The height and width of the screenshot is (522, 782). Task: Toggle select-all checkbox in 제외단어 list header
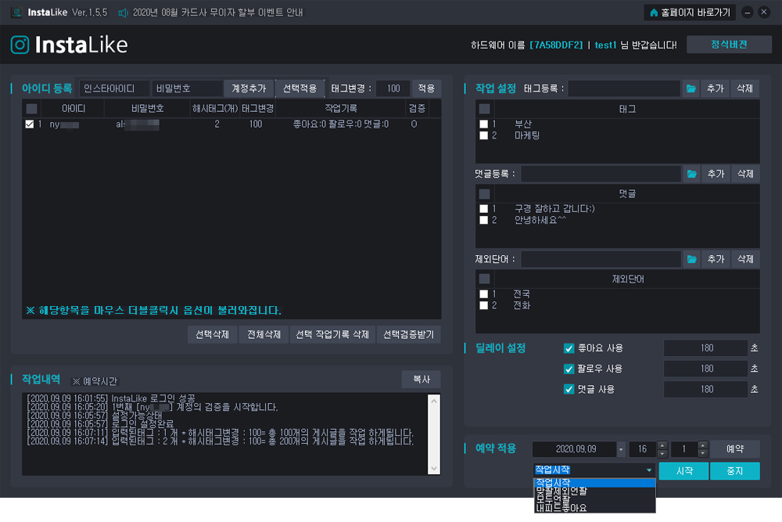[484, 279]
